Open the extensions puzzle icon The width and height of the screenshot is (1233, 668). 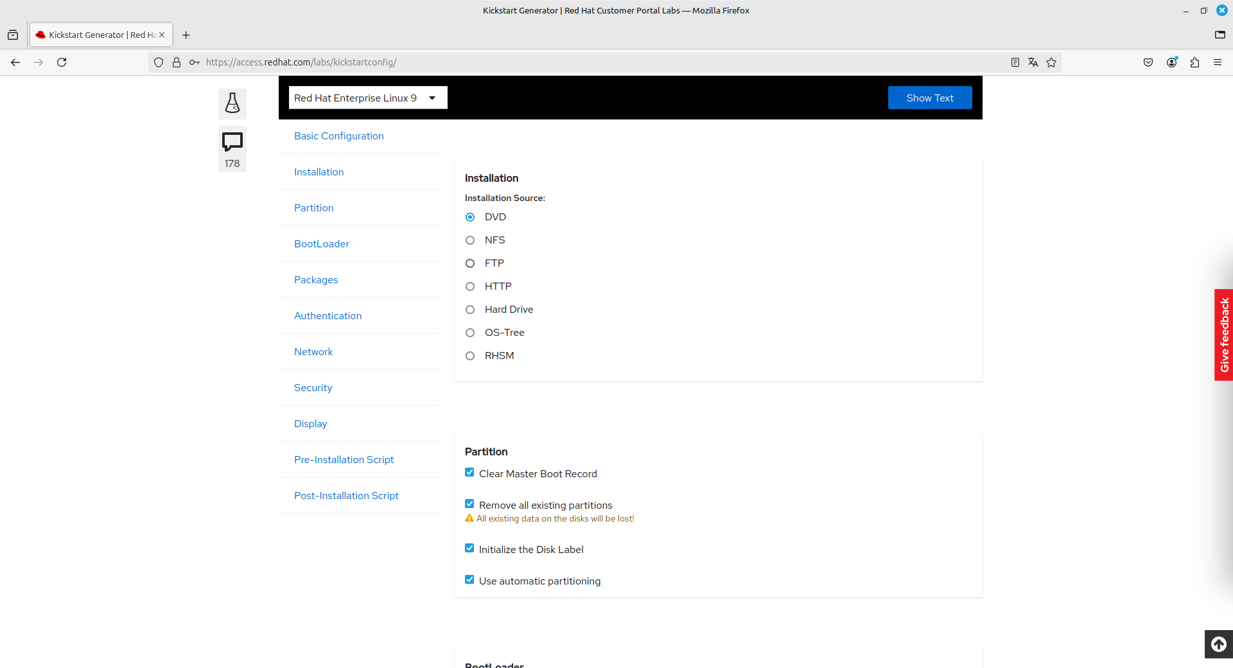(x=1194, y=62)
